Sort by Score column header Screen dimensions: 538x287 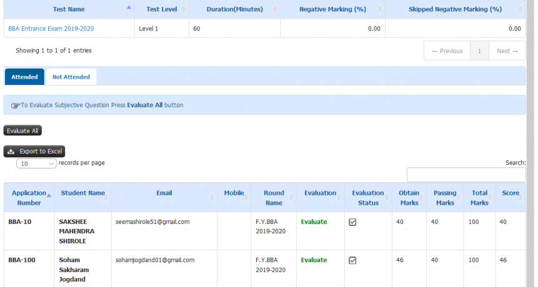click(511, 198)
